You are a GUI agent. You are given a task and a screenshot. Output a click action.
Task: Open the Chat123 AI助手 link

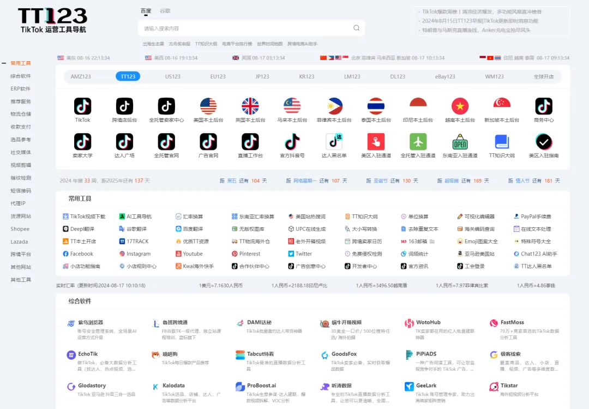point(536,254)
